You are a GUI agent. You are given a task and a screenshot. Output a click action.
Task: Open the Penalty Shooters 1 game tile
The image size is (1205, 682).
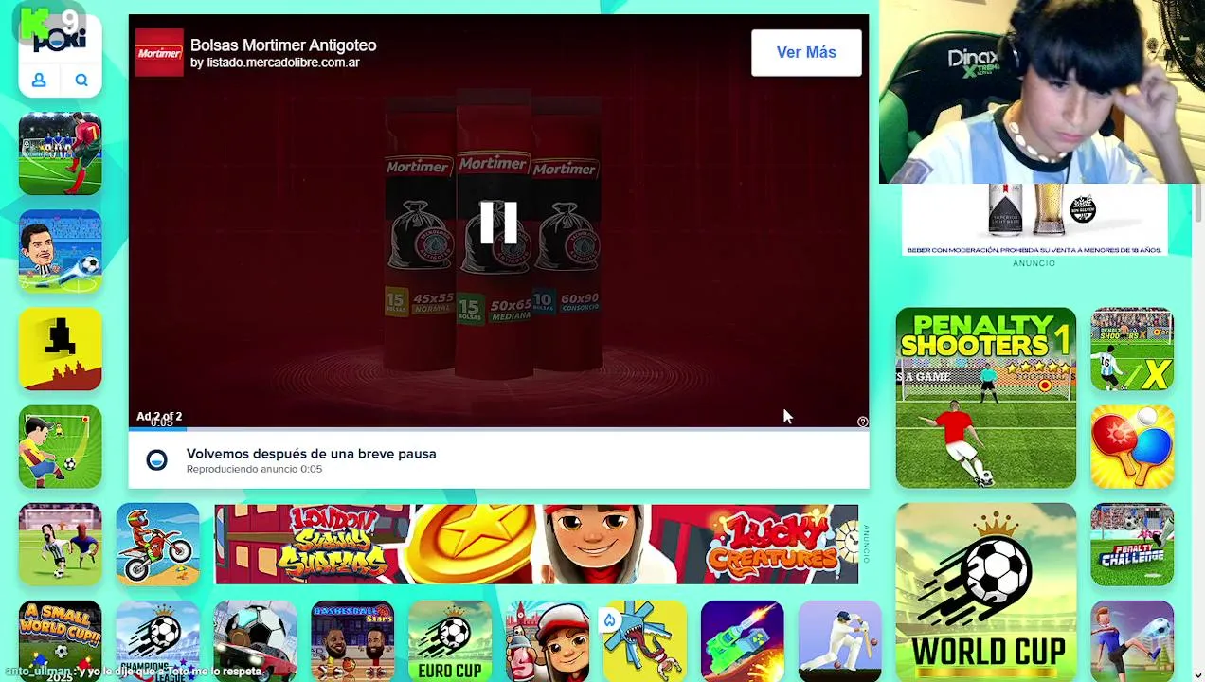tap(986, 398)
